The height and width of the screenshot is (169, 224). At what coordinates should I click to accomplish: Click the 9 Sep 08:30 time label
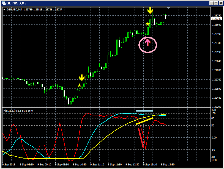click(27, 164)
